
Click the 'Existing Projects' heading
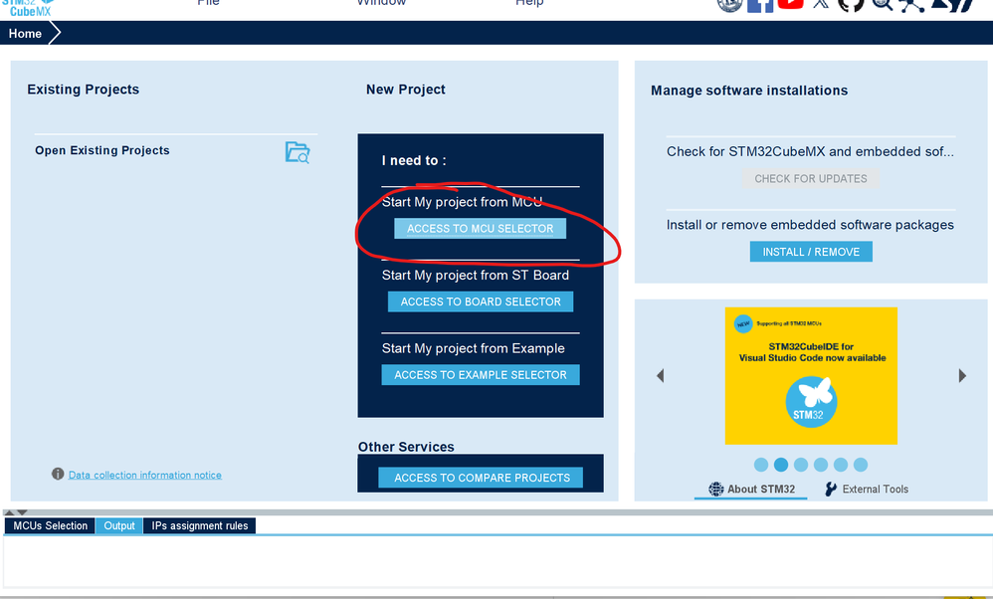point(83,90)
